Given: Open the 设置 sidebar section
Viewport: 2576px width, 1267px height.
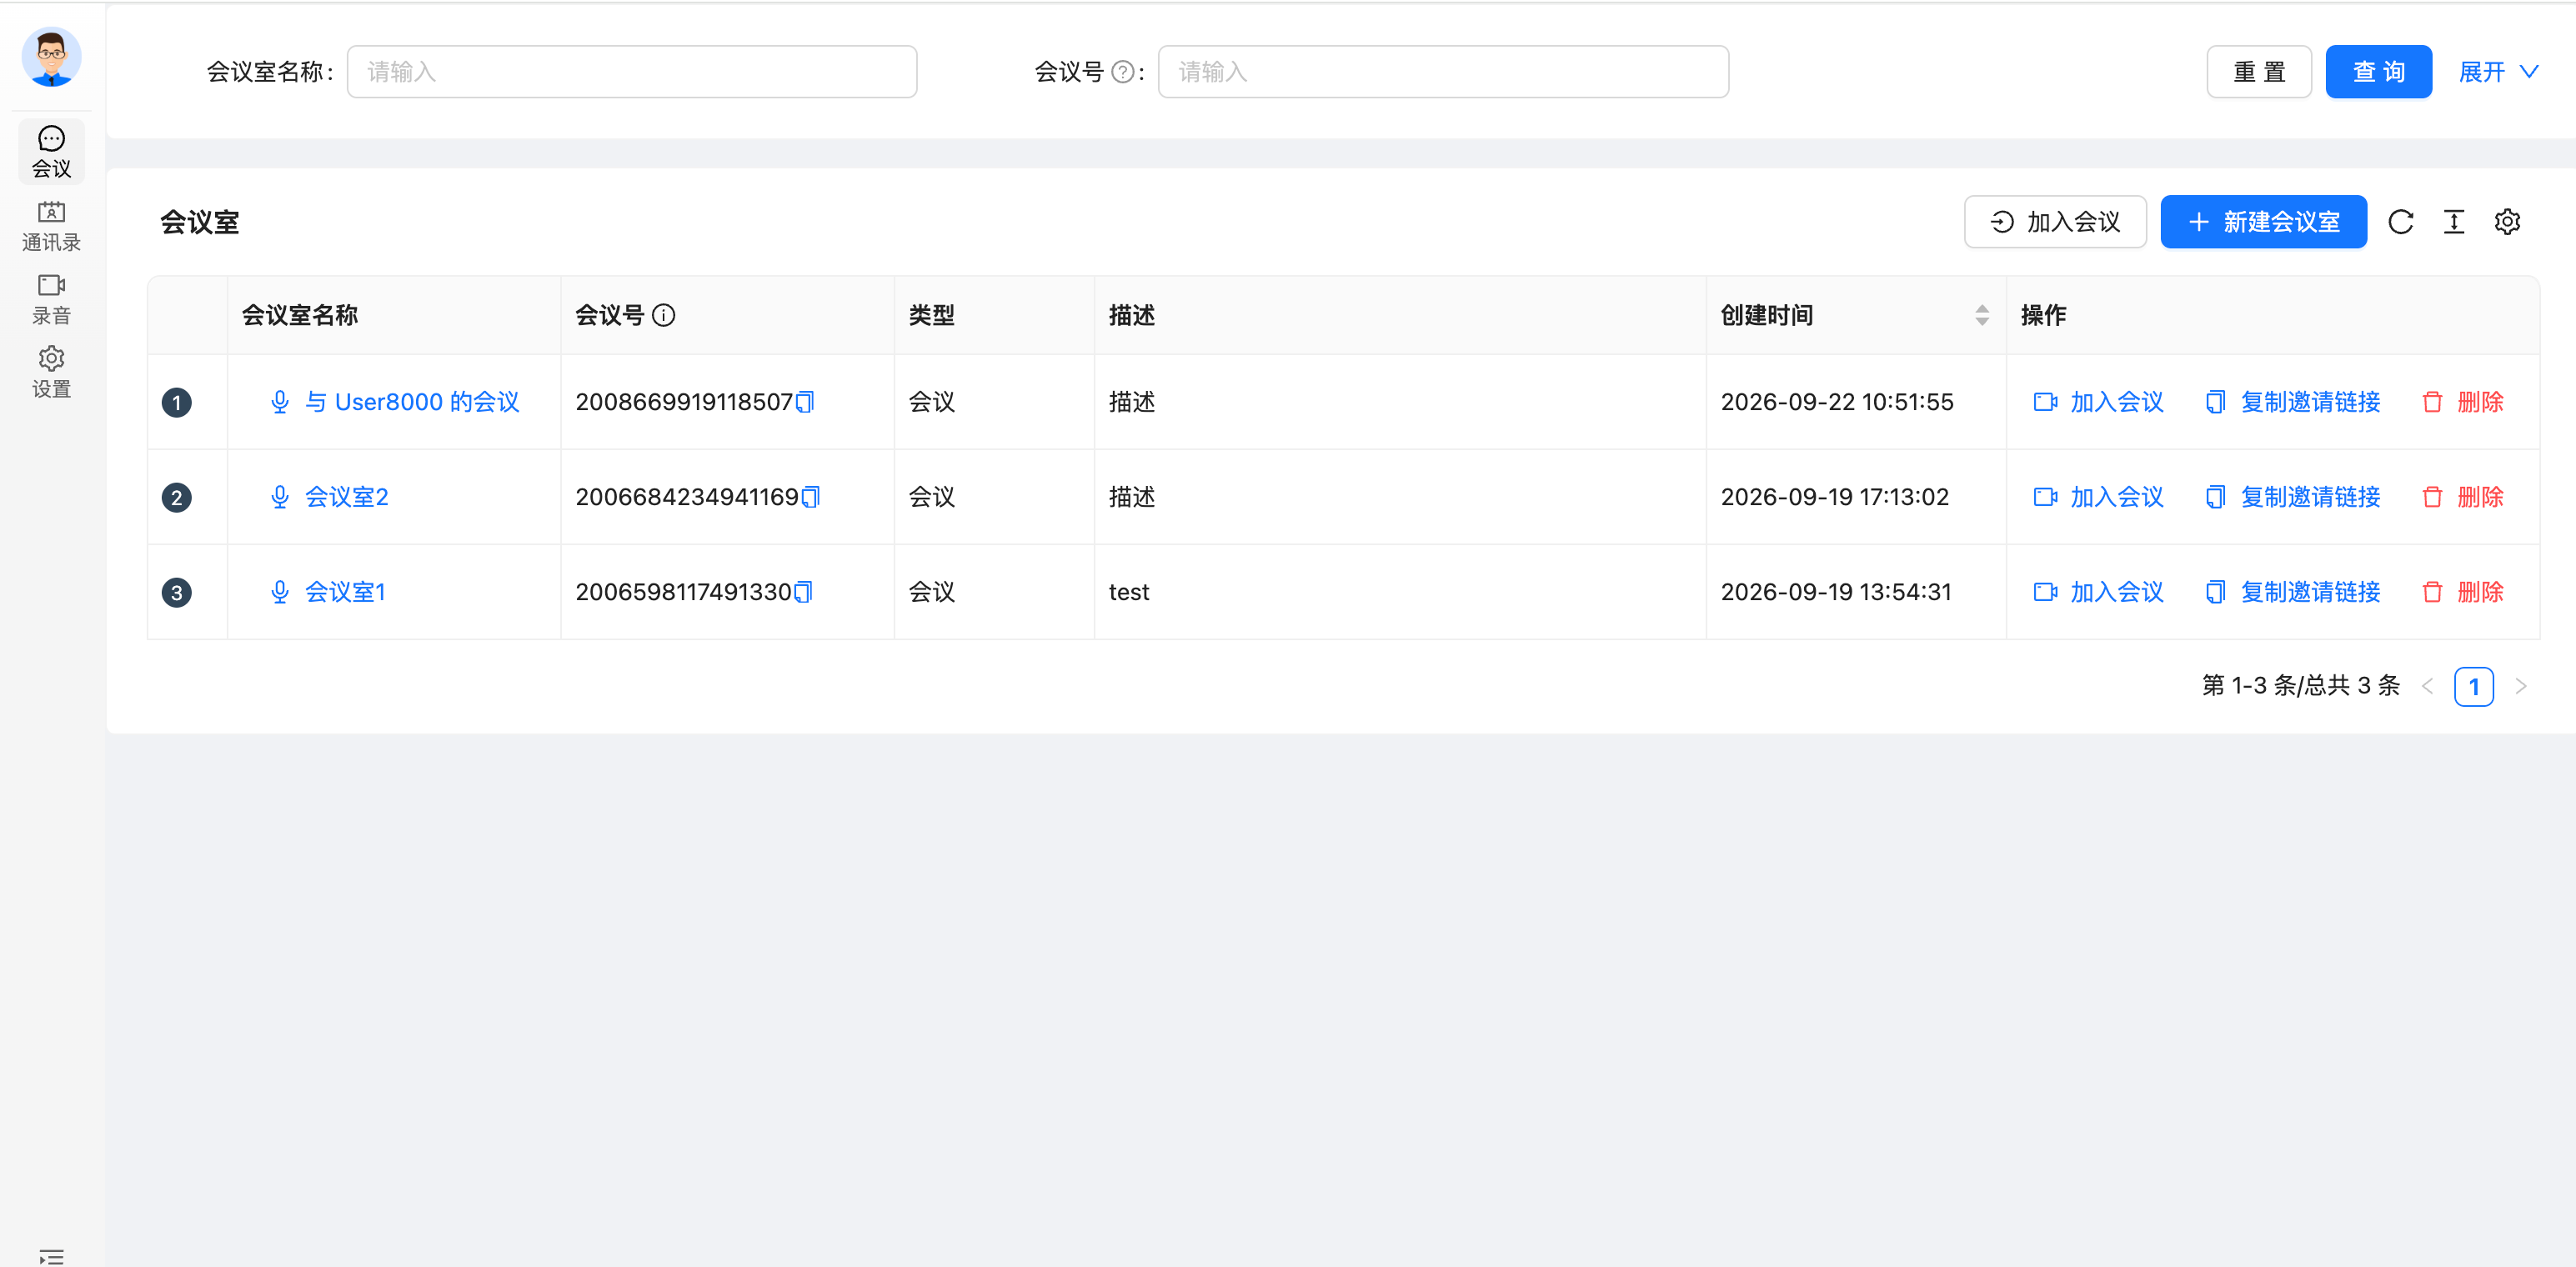Looking at the screenshot, I should tap(51, 372).
